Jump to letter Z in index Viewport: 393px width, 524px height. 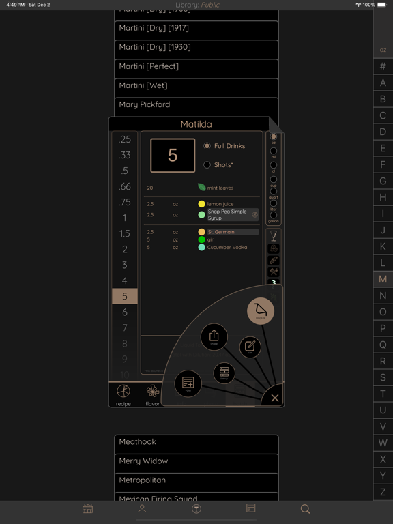pos(383,492)
